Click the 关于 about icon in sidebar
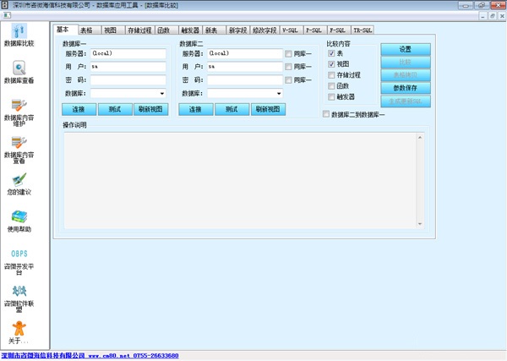Screen dimensions: 507x361 point(19,329)
